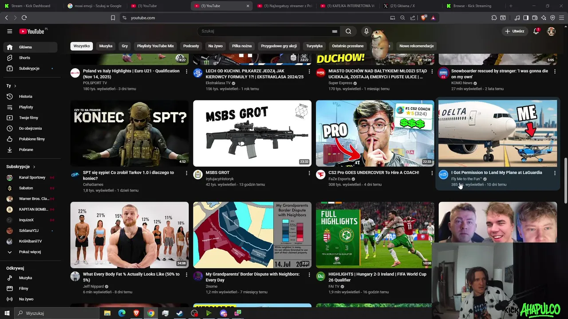Expand the Subskrypcje section header
Image resolution: width=568 pixels, height=319 pixels.
21,167
